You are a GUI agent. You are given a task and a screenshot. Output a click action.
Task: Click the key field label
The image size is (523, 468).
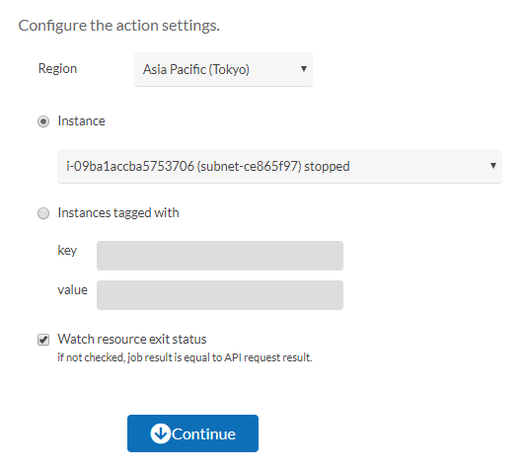tap(67, 251)
